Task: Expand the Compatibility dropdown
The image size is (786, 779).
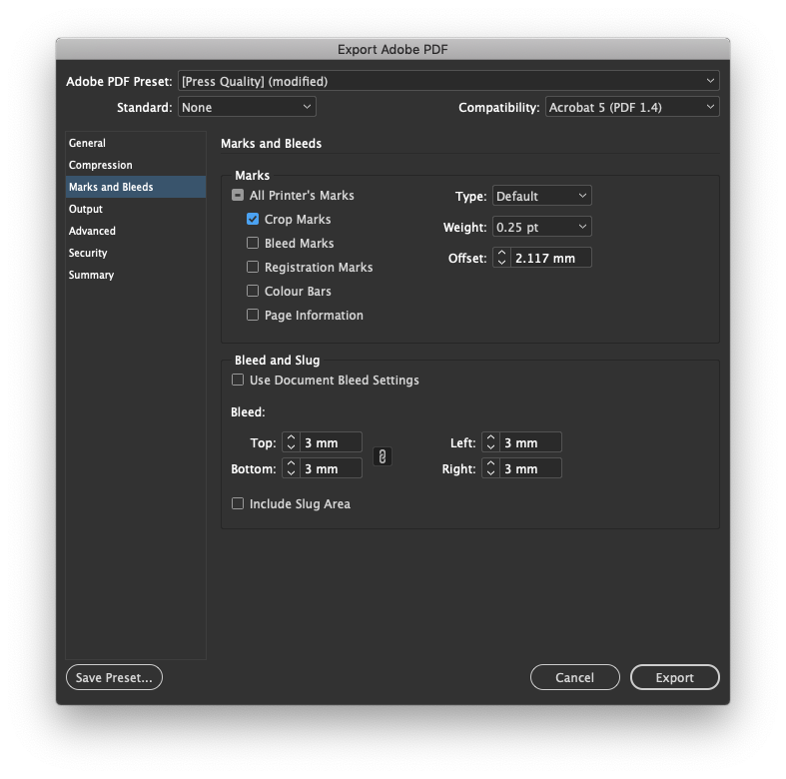Action: click(631, 107)
